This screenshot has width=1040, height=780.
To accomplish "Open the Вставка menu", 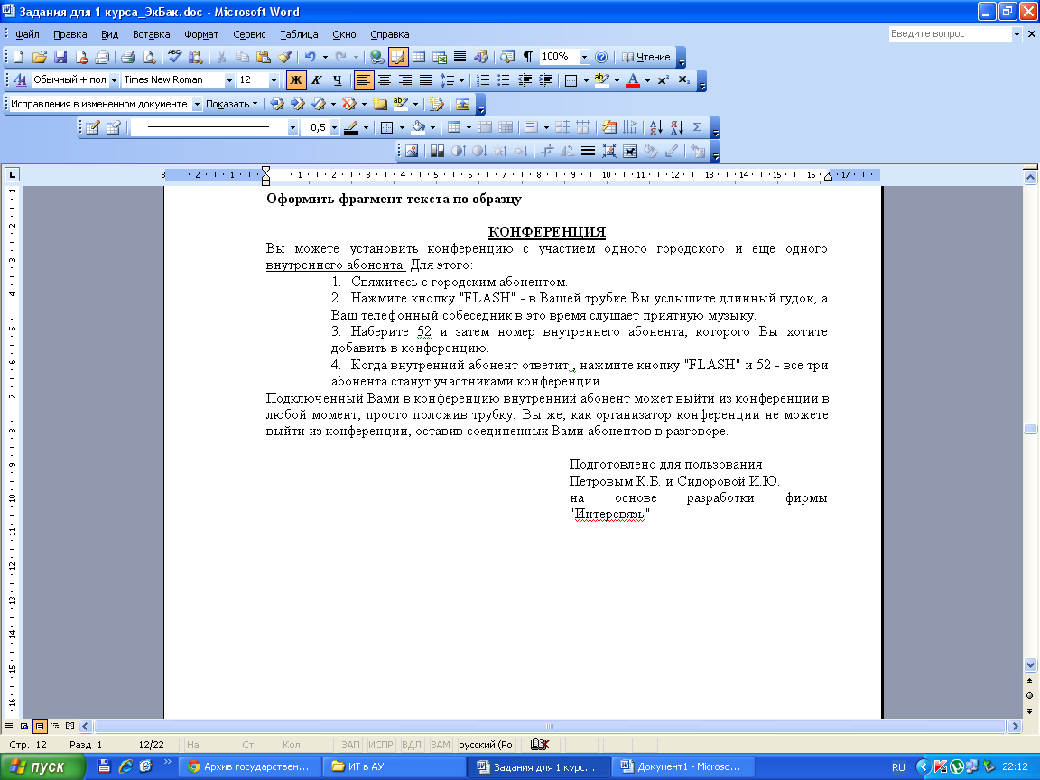I will point(152,34).
